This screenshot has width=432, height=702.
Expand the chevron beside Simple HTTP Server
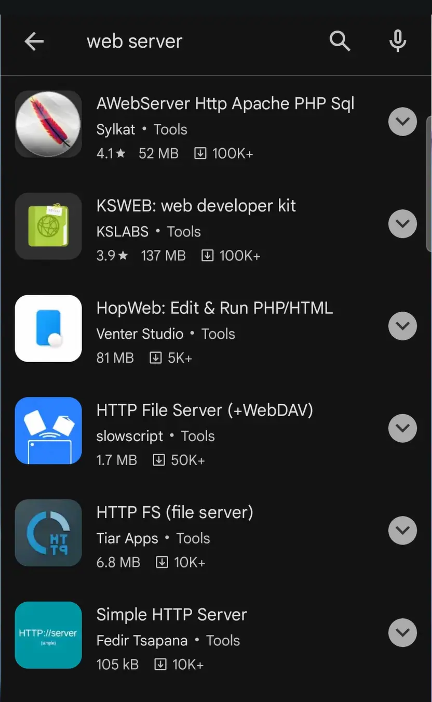click(x=402, y=633)
